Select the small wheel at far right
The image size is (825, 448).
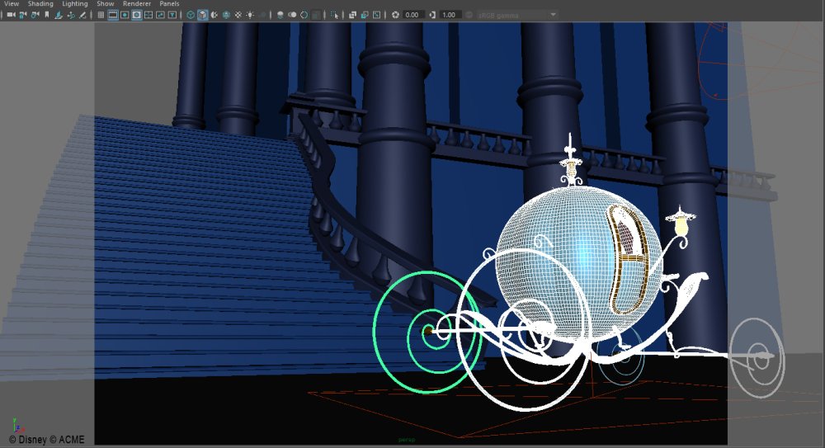757,358
